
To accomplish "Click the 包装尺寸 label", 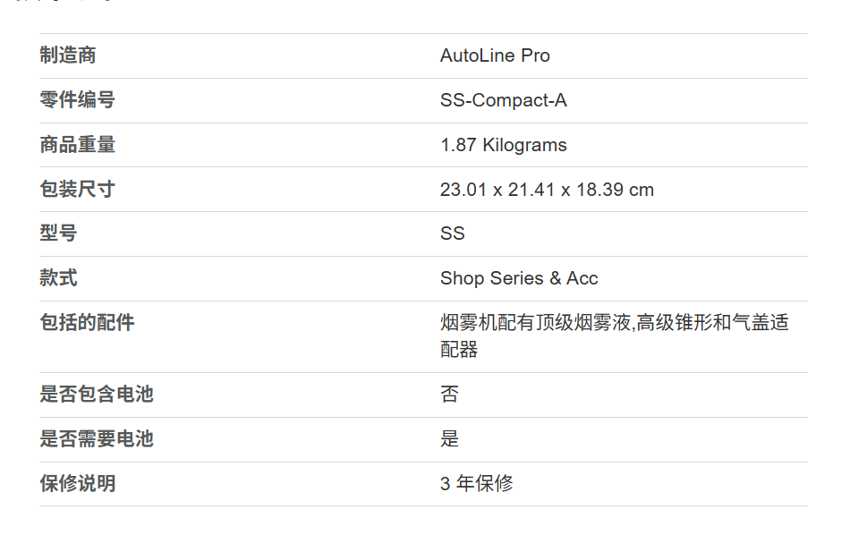I will 77,190.
